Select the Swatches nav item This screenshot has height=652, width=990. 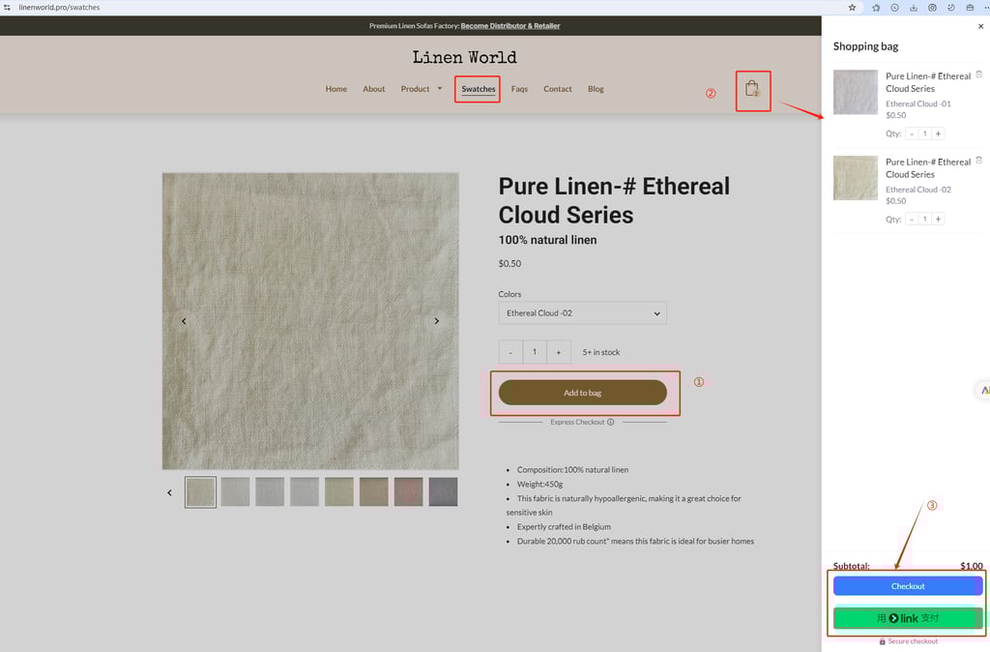click(478, 89)
